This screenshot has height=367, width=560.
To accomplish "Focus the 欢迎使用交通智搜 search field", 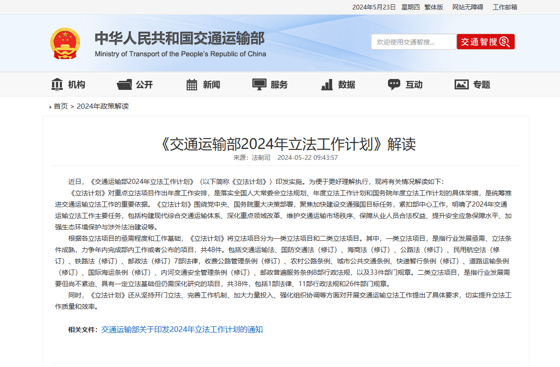I will [414, 42].
